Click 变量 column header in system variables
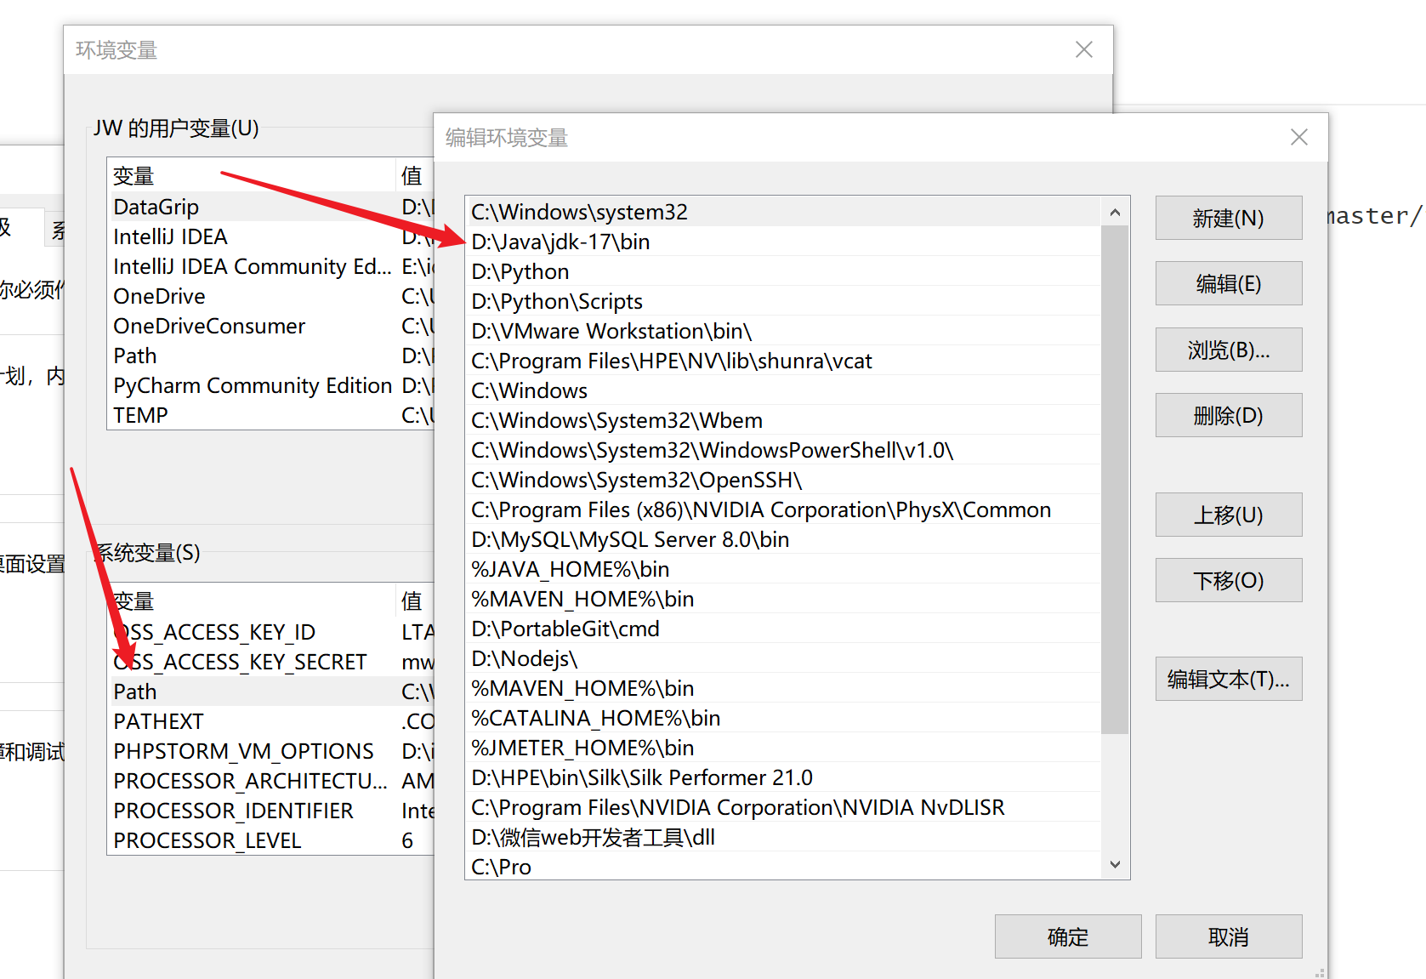 (x=252, y=601)
